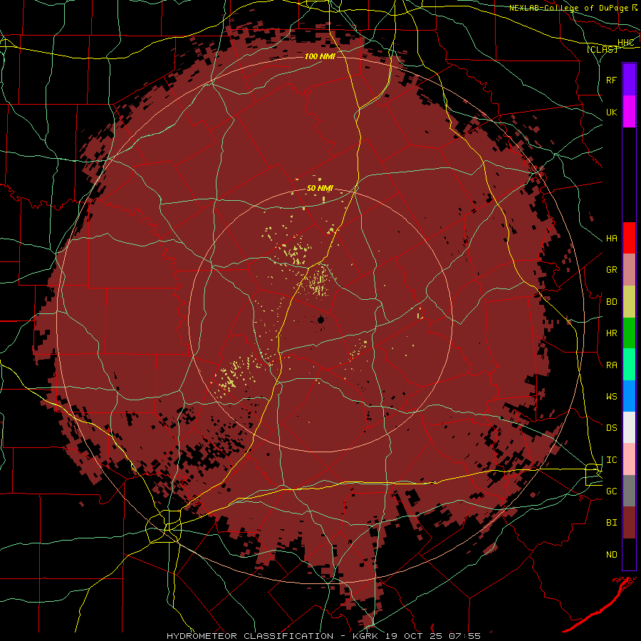Click the "BD" legend label
The height and width of the screenshot is (641, 641).
coord(611,302)
